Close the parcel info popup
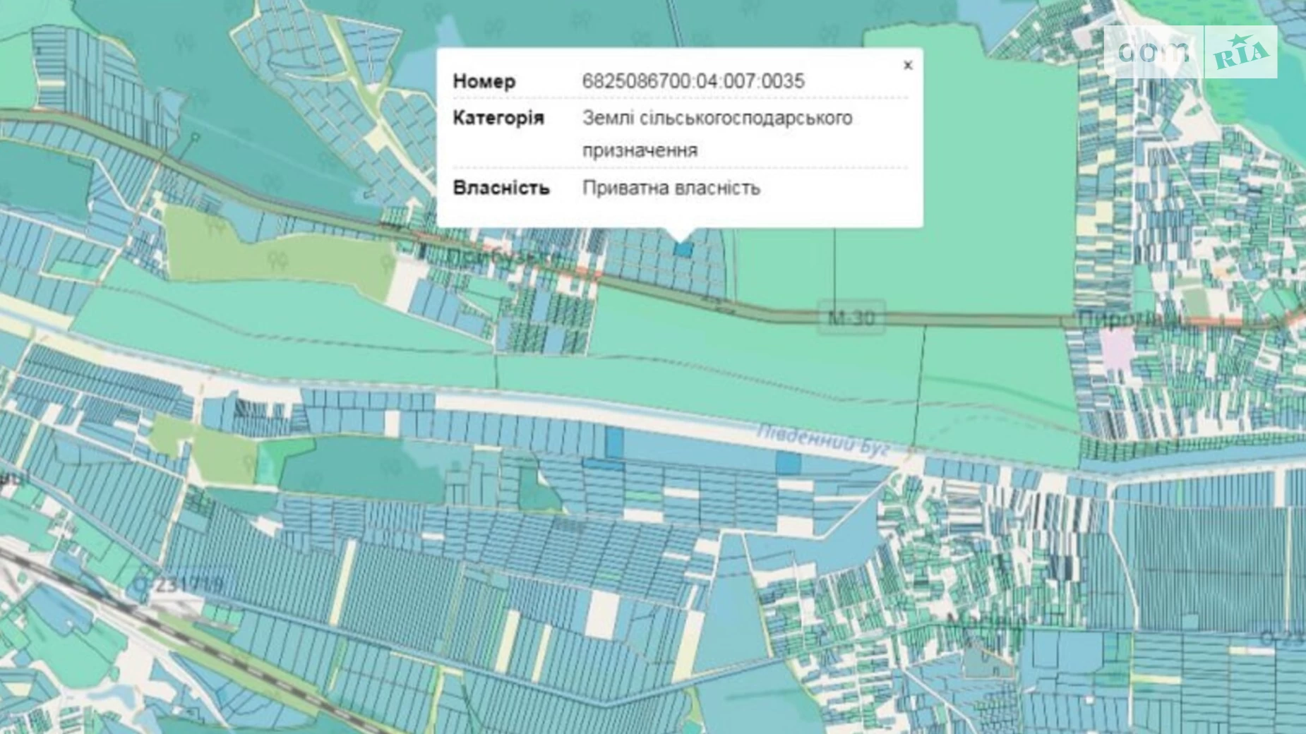This screenshot has height=734, width=1306. coord(908,66)
